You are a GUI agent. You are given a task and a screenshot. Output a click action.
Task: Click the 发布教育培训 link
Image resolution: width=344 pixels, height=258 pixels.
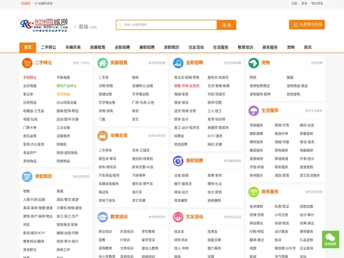click(x=157, y=217)
